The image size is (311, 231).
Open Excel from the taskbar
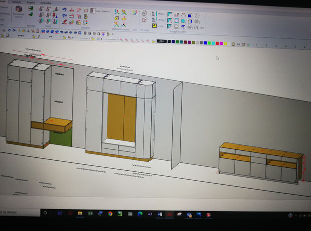click(90, 214)
